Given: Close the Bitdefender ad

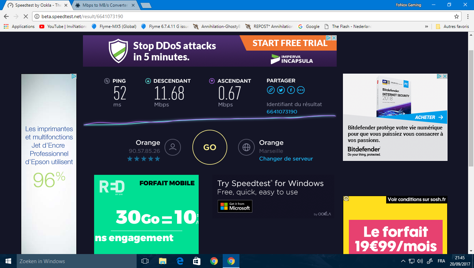Looking at the screenshot, I should tap(445, 76).
